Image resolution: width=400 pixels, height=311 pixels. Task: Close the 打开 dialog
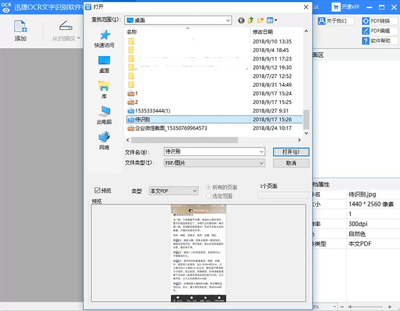pos(306,7)
